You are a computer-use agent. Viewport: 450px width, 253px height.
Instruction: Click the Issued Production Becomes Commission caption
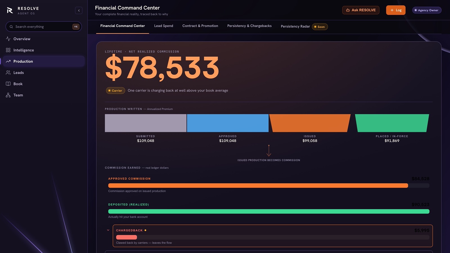269,160
